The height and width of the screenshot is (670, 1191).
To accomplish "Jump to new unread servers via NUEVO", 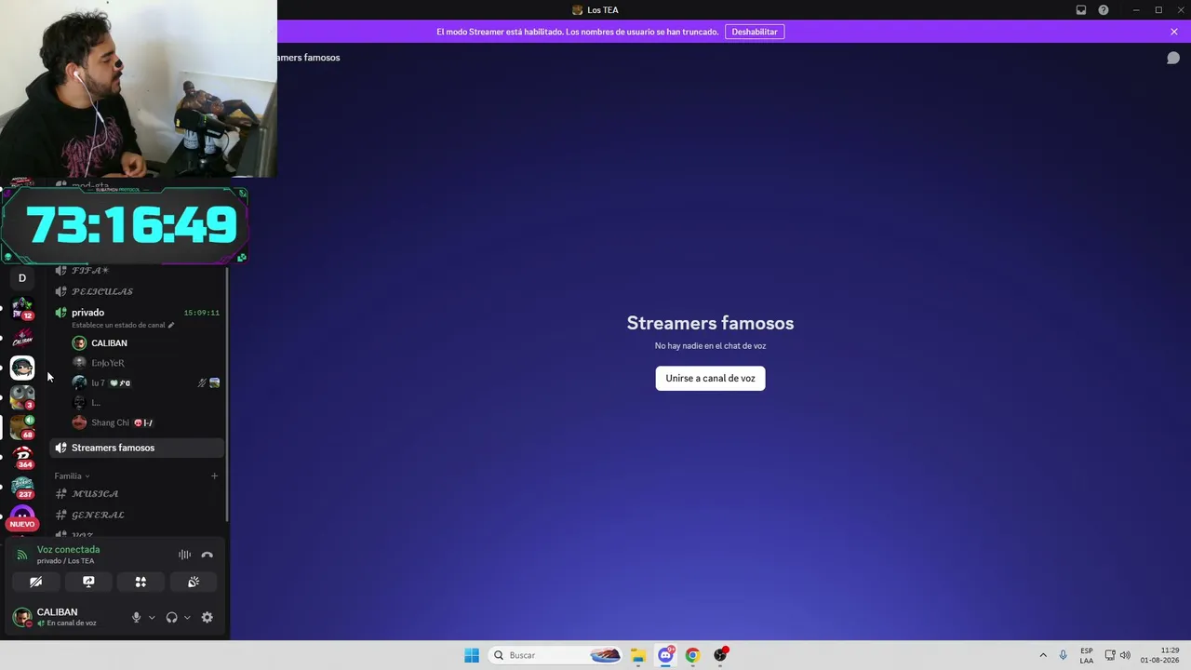I will (x=22, y=524).
